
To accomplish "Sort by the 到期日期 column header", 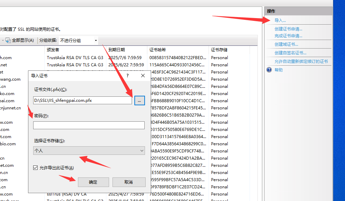I will [117, 50].
